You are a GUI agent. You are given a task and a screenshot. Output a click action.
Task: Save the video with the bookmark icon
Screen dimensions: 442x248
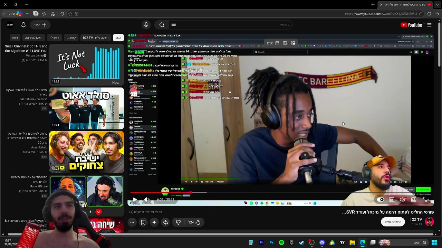(x=143, y=223)
